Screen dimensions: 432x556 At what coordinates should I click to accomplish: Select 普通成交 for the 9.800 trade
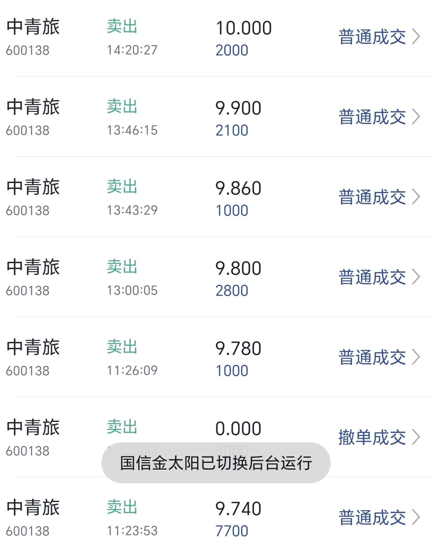click(372, 277)
